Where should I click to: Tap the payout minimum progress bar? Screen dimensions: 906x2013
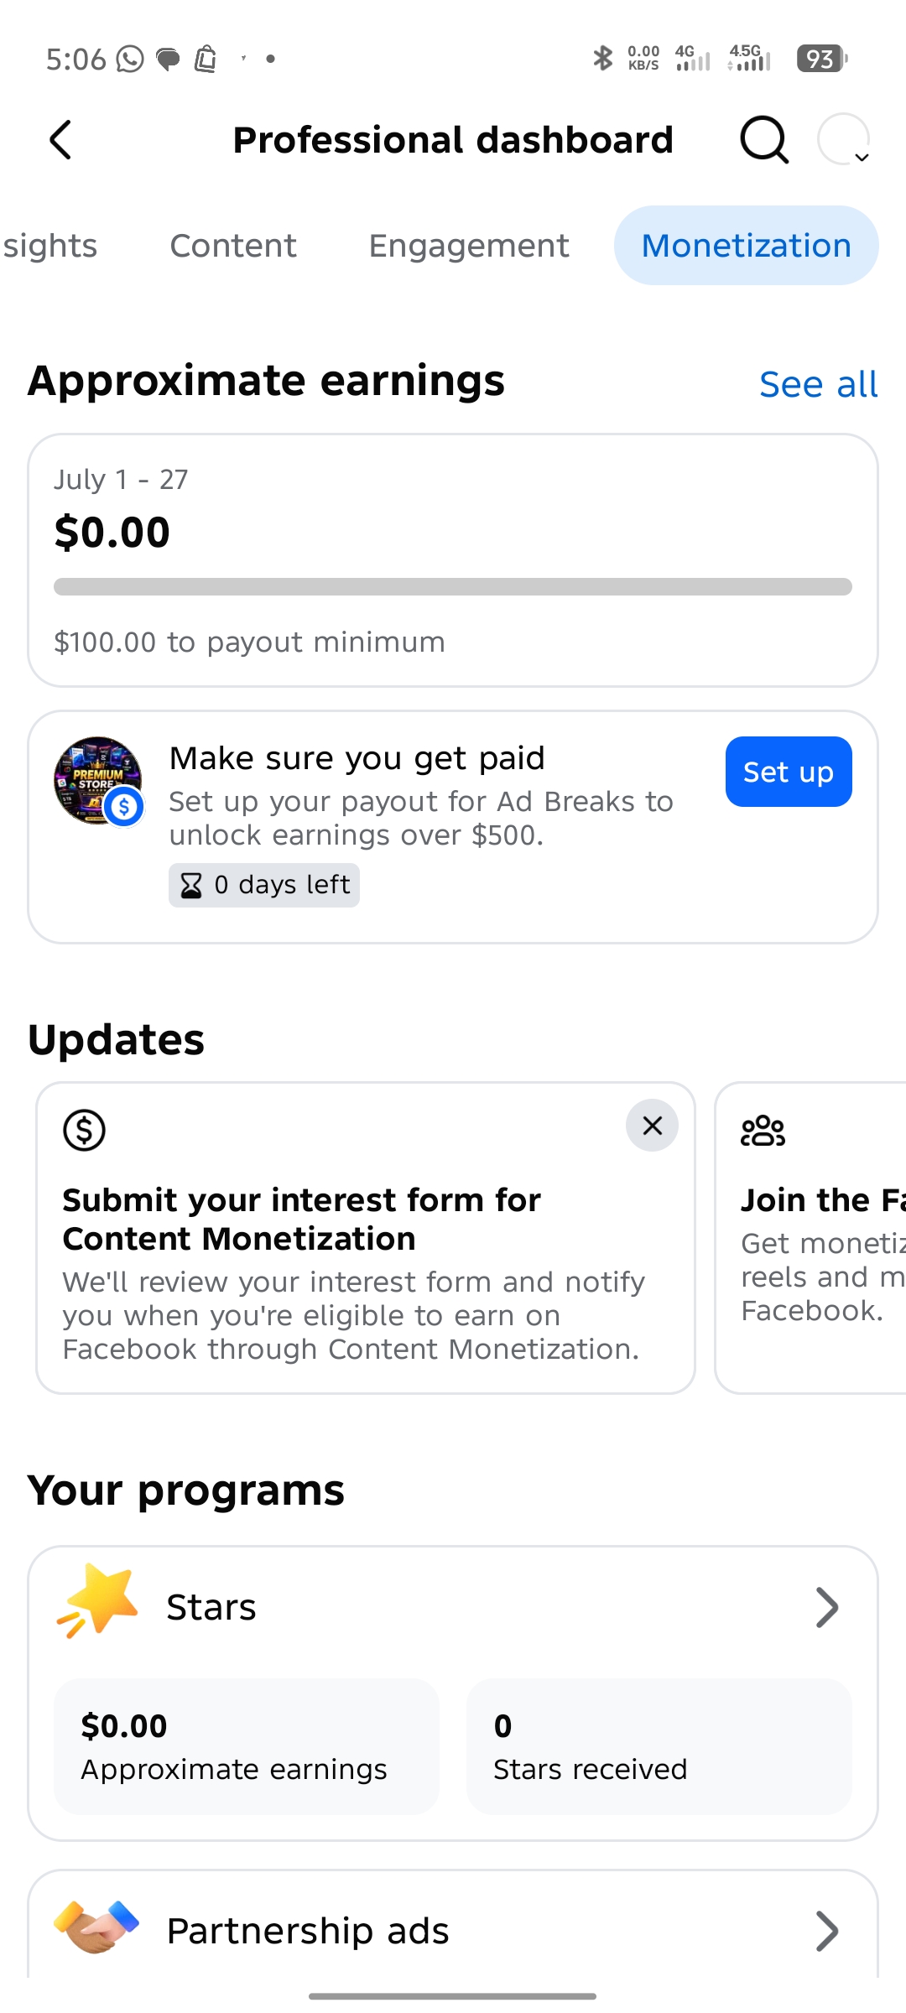pyautogui.click(x=453, y=586)
